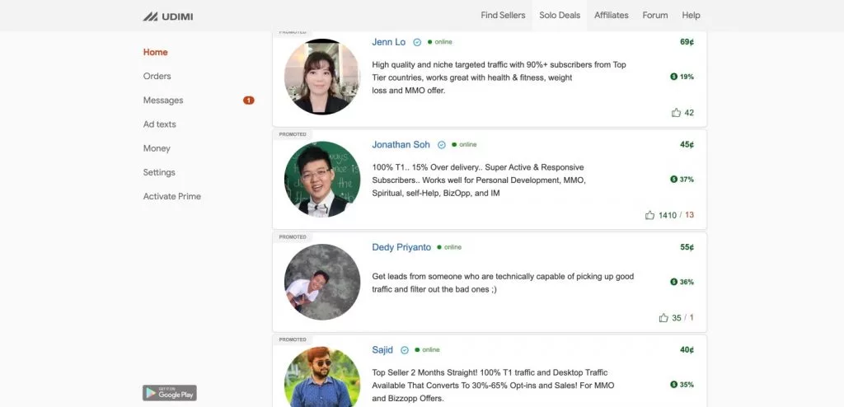844x407 pixels.
Task: Click PROMOTED label on Jonathan Soh card
Action: pyautogui.click(x=293, y=134)
